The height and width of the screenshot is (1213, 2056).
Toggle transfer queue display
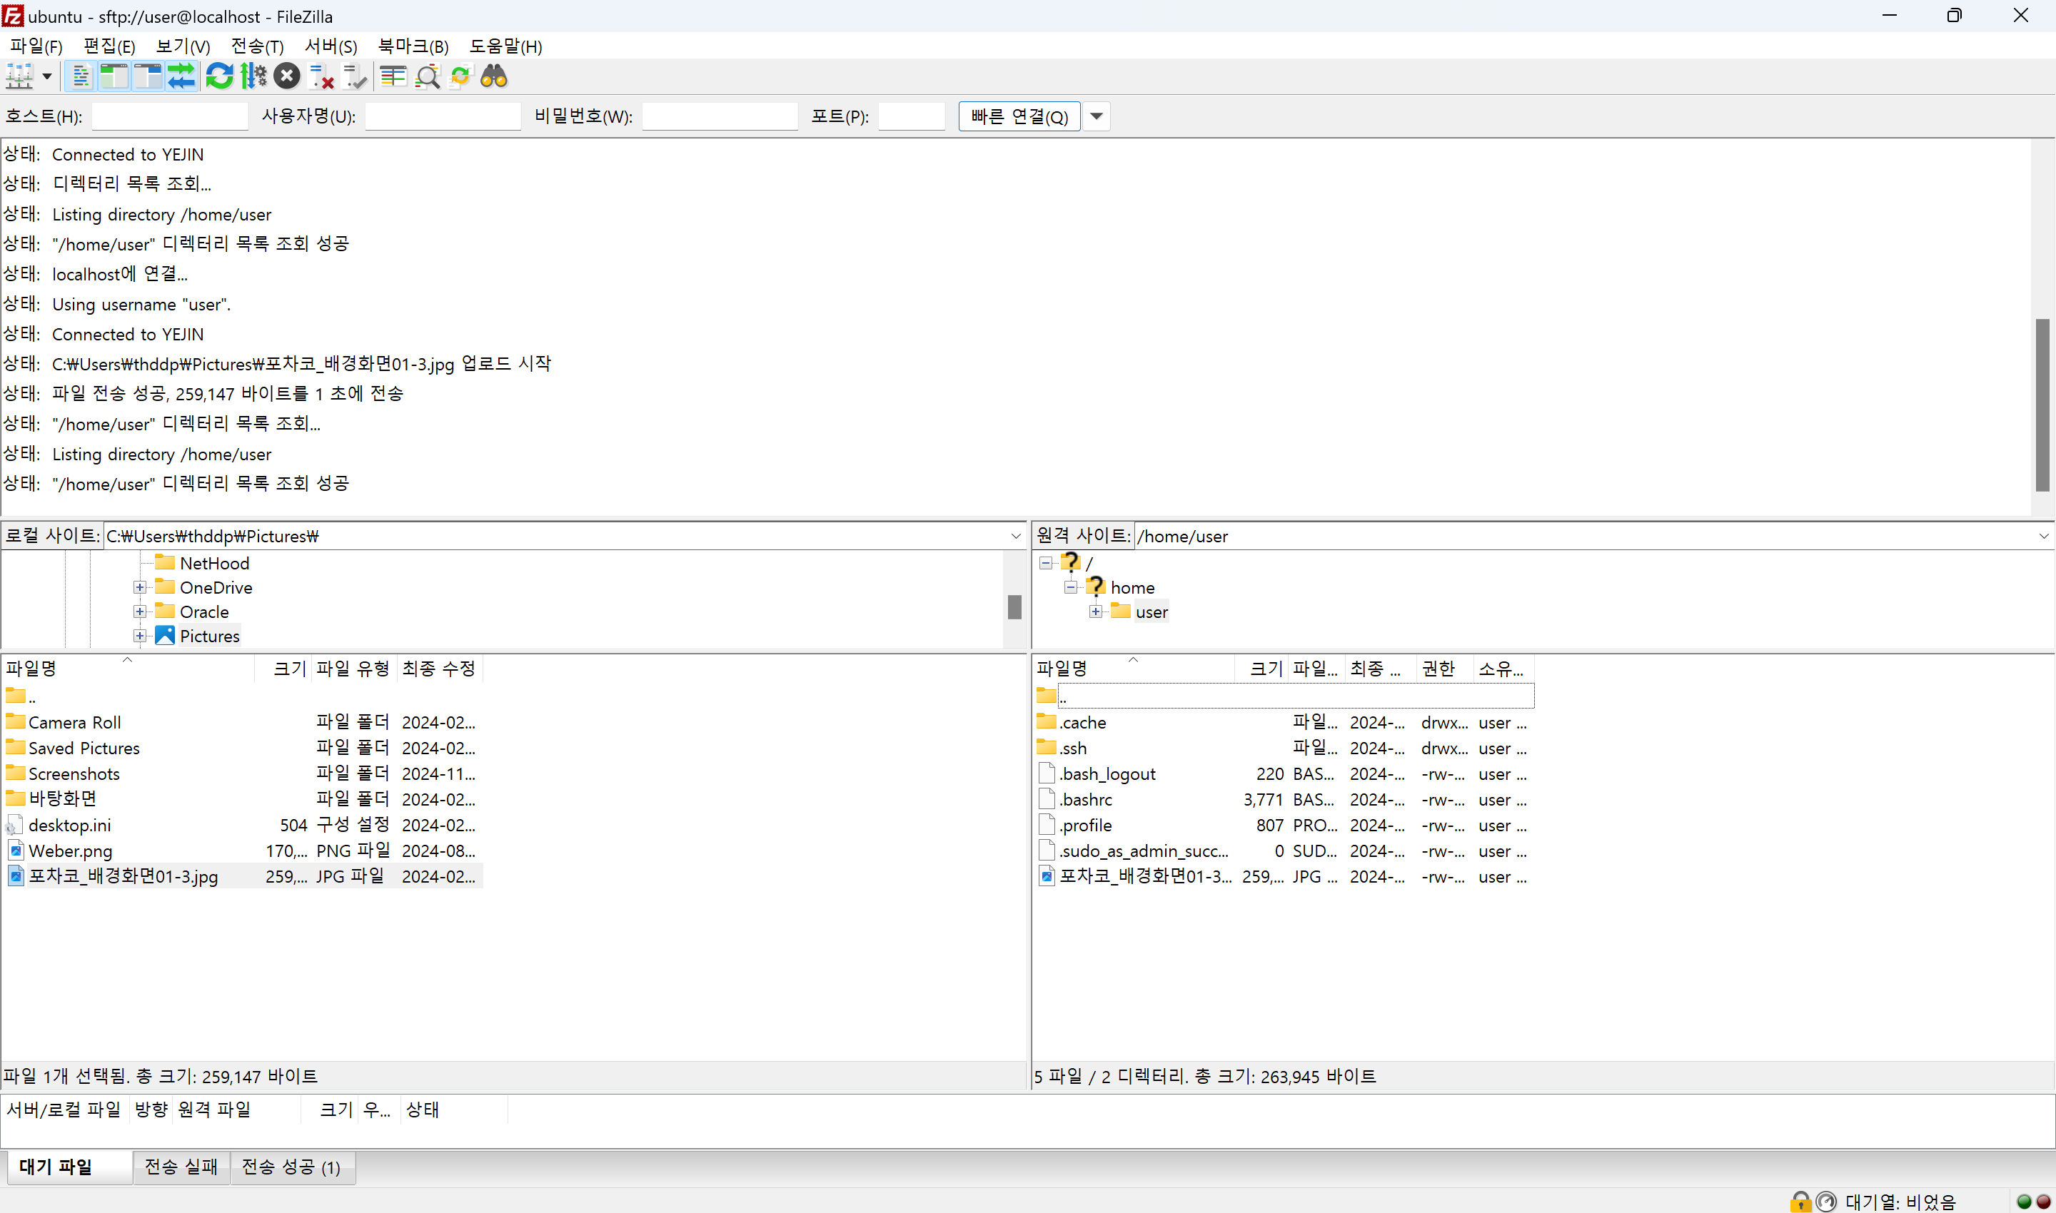coord(181,77)
